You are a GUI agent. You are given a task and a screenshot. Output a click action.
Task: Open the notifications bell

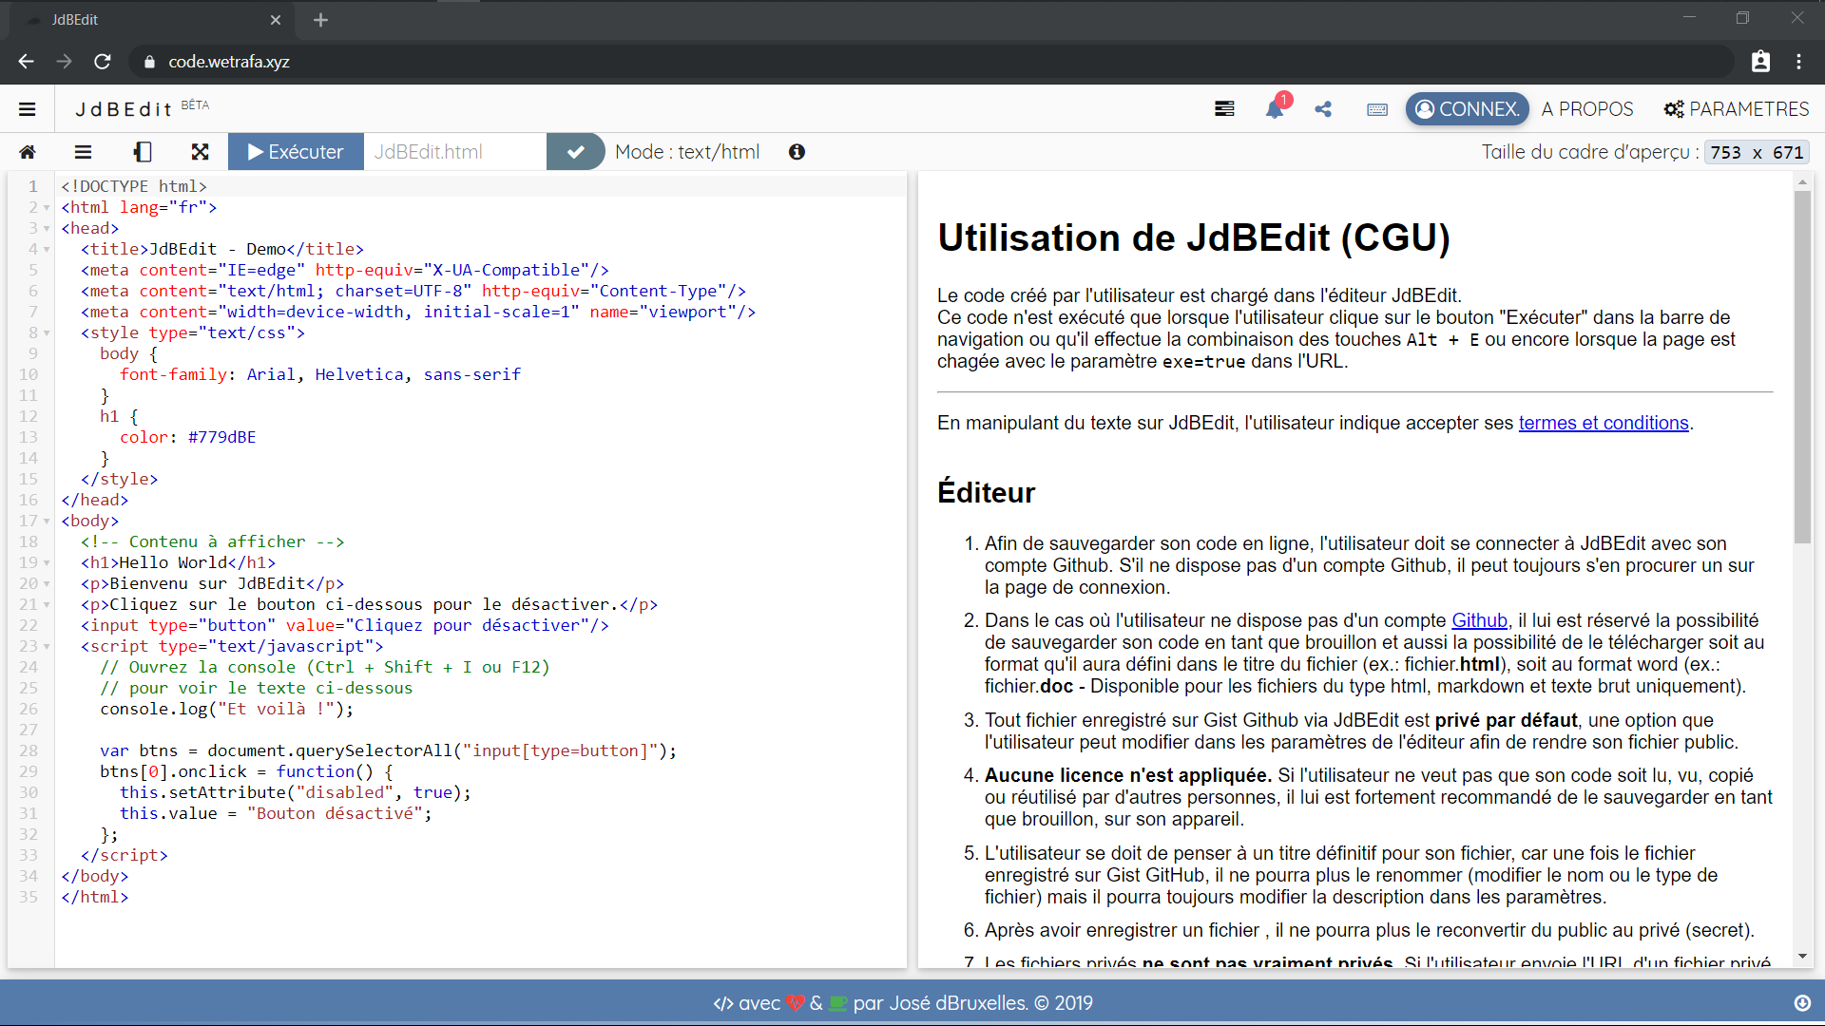(1275, 109)
